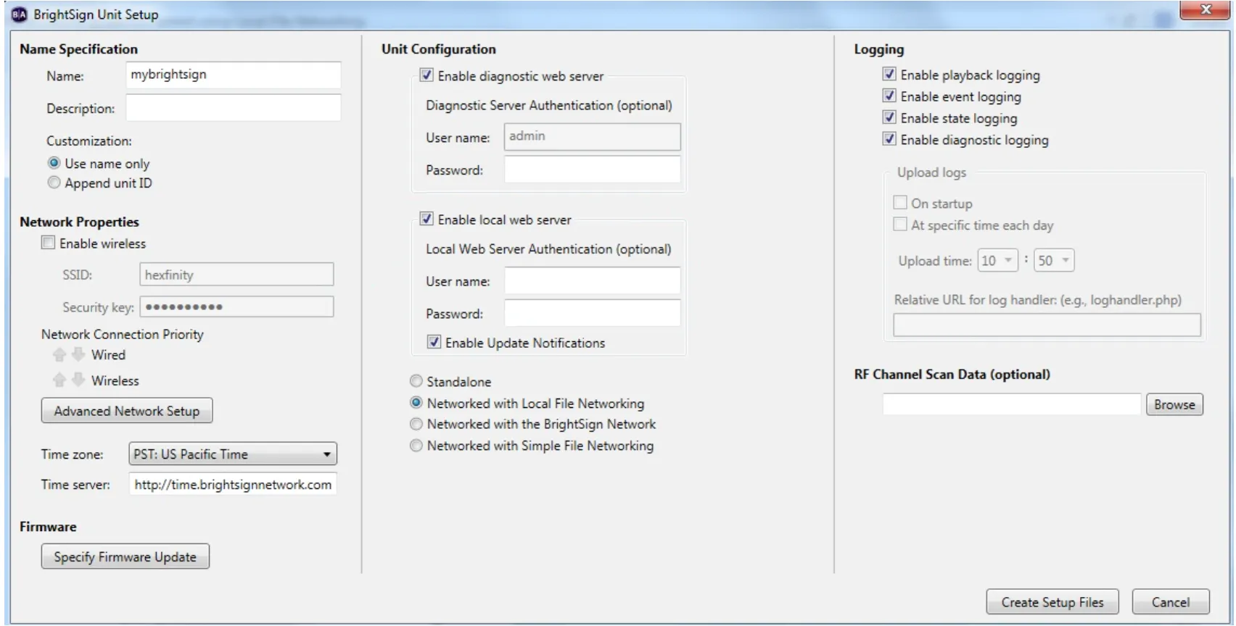Click the 'Customization:' label
The image size is (1236, 626).
pyautogui.click(x=89, y=141)
